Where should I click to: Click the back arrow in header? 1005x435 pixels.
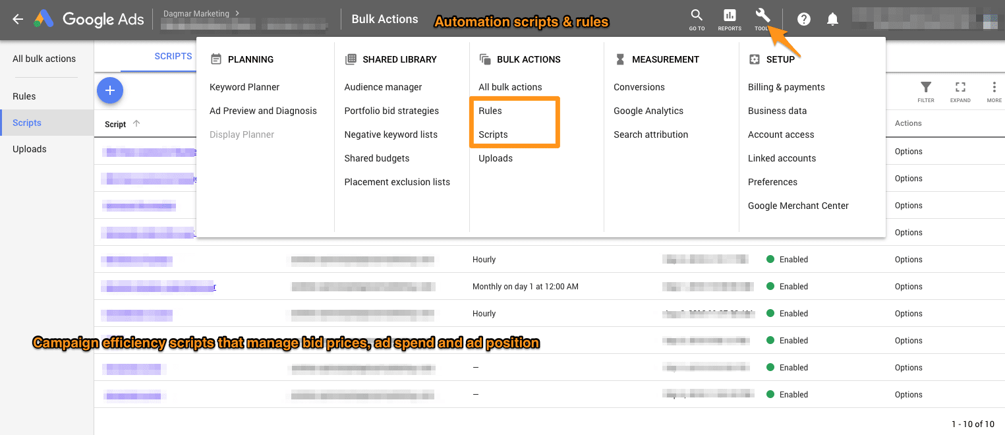pyautogui.click(x=18, y=19)
